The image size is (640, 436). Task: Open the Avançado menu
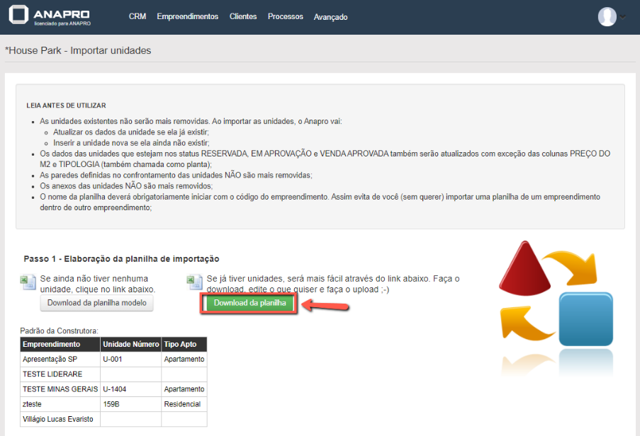[330, 17]
